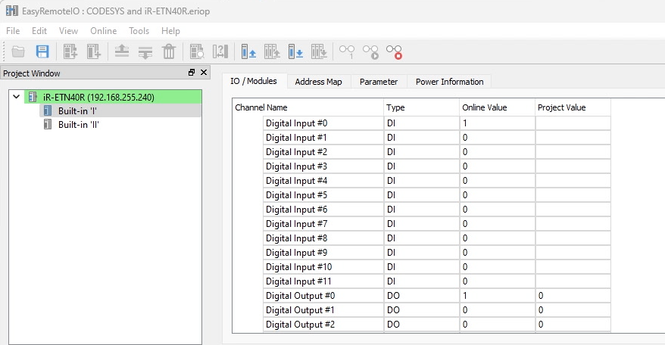Float the Project Window panel
This screenshot has height=345, width=665.
(x=192, y=73)
